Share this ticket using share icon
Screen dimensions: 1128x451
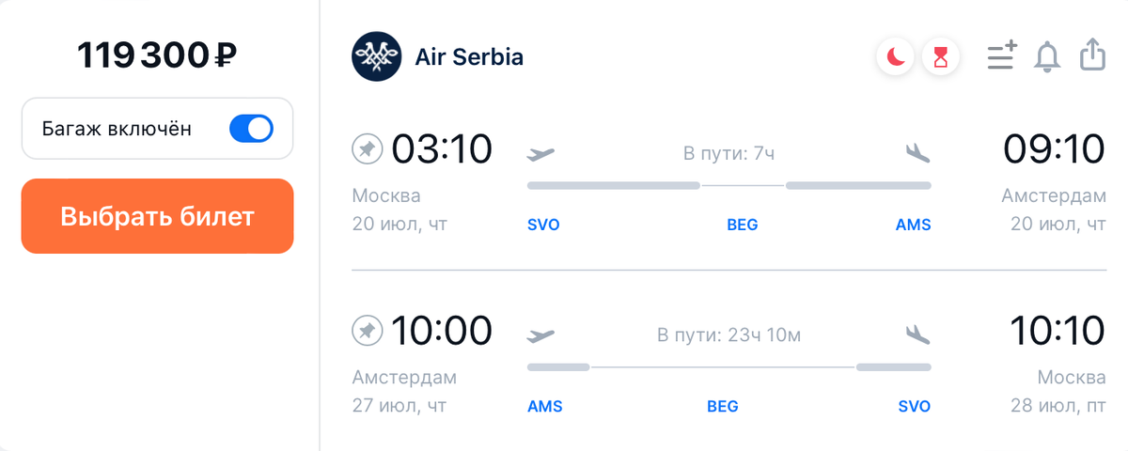coord(1092,55)
